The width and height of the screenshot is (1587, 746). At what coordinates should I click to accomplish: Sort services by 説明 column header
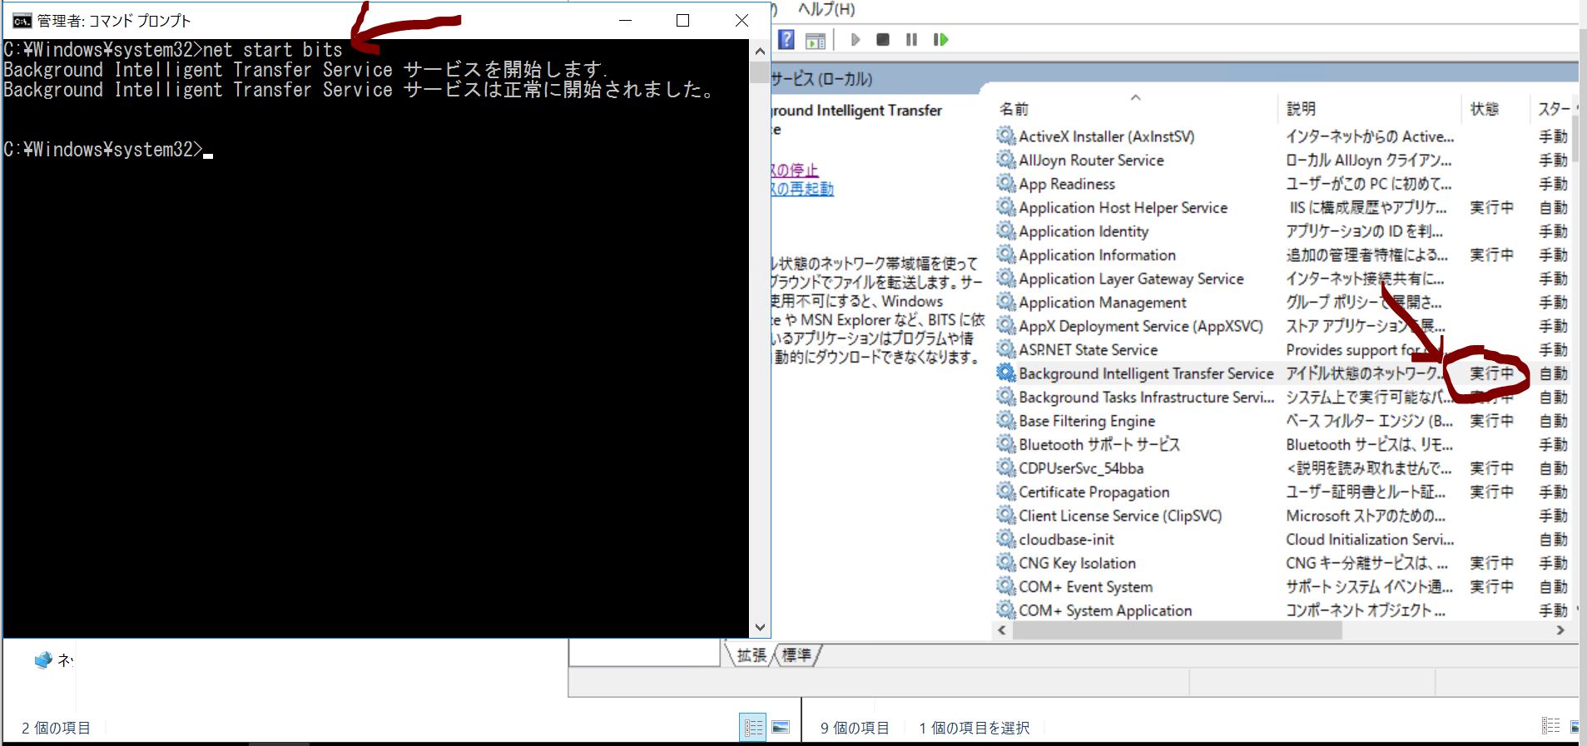1301,109
